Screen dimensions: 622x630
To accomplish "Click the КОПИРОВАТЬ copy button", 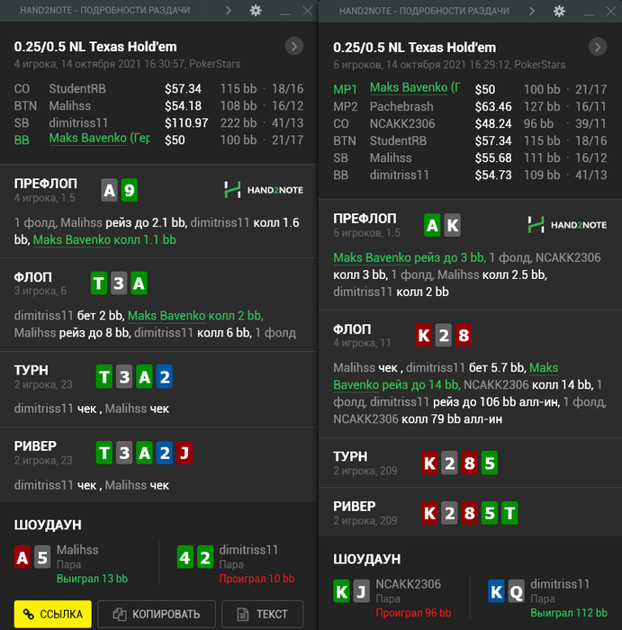I will (x=157, y=614).
